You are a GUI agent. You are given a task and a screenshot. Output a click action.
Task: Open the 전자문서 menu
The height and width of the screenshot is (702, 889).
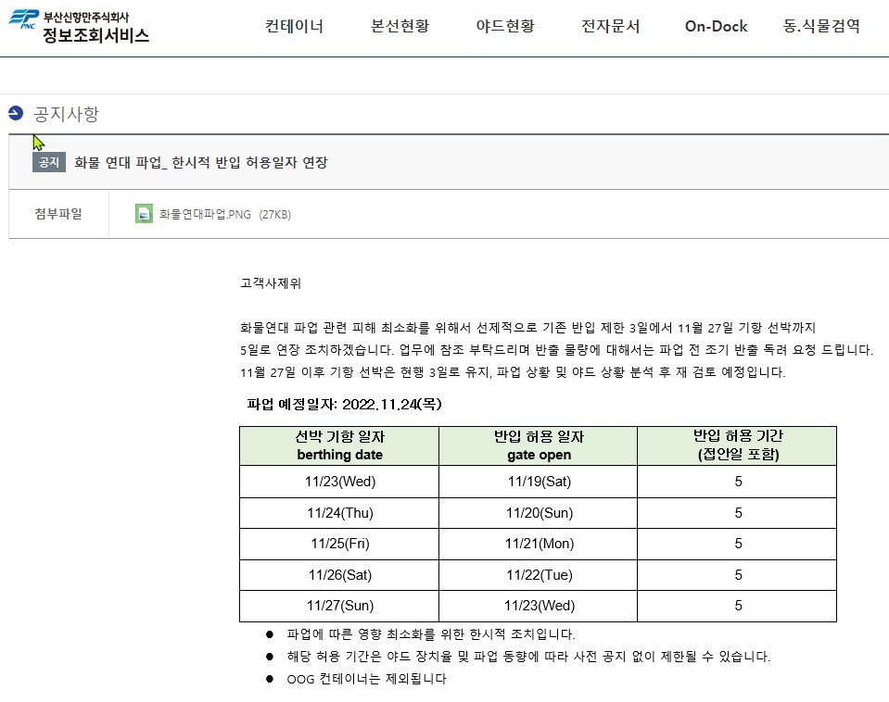(x=611, y=26)
